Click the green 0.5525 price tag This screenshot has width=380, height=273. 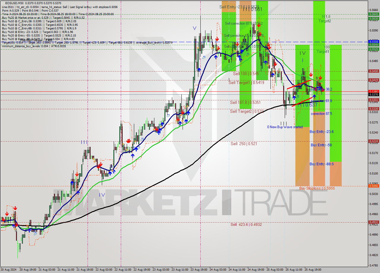click(373, 49)
